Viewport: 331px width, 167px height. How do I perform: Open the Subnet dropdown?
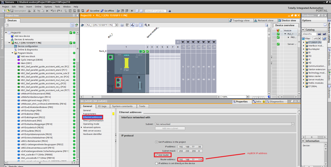(x=293, y=124)
